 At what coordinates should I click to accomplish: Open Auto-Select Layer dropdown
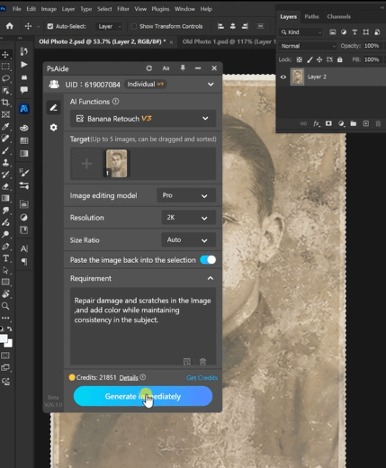tap(109, 26)
